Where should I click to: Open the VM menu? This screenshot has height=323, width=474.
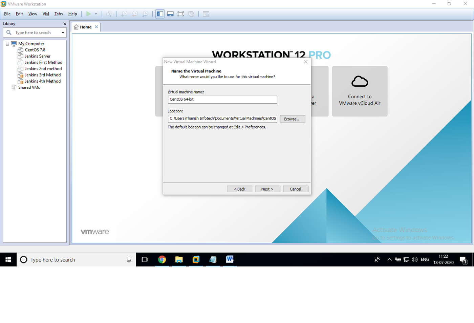coord(46,14)
